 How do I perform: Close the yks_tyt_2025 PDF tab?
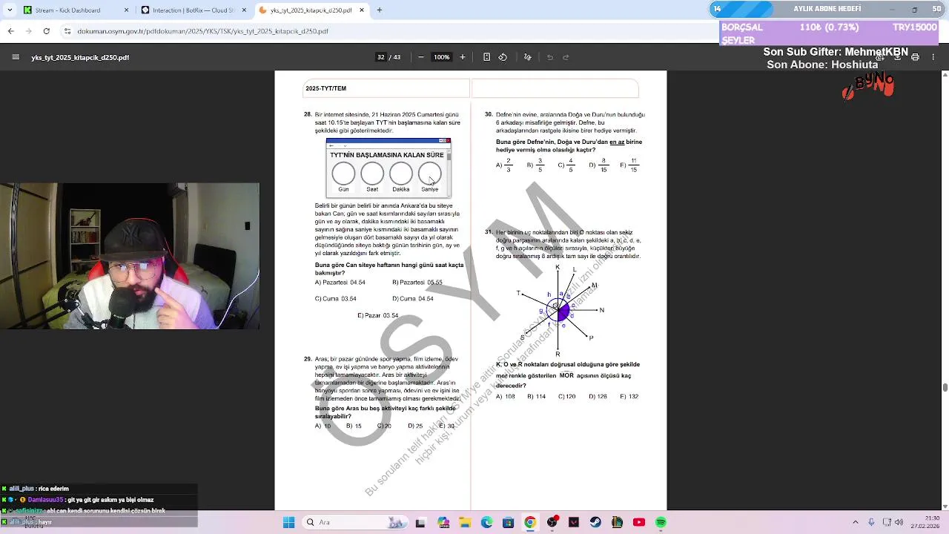click(x=362, y=10)
